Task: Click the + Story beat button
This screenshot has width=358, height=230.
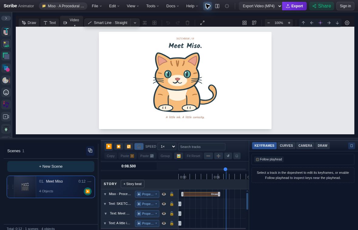Action: [132, 184]
